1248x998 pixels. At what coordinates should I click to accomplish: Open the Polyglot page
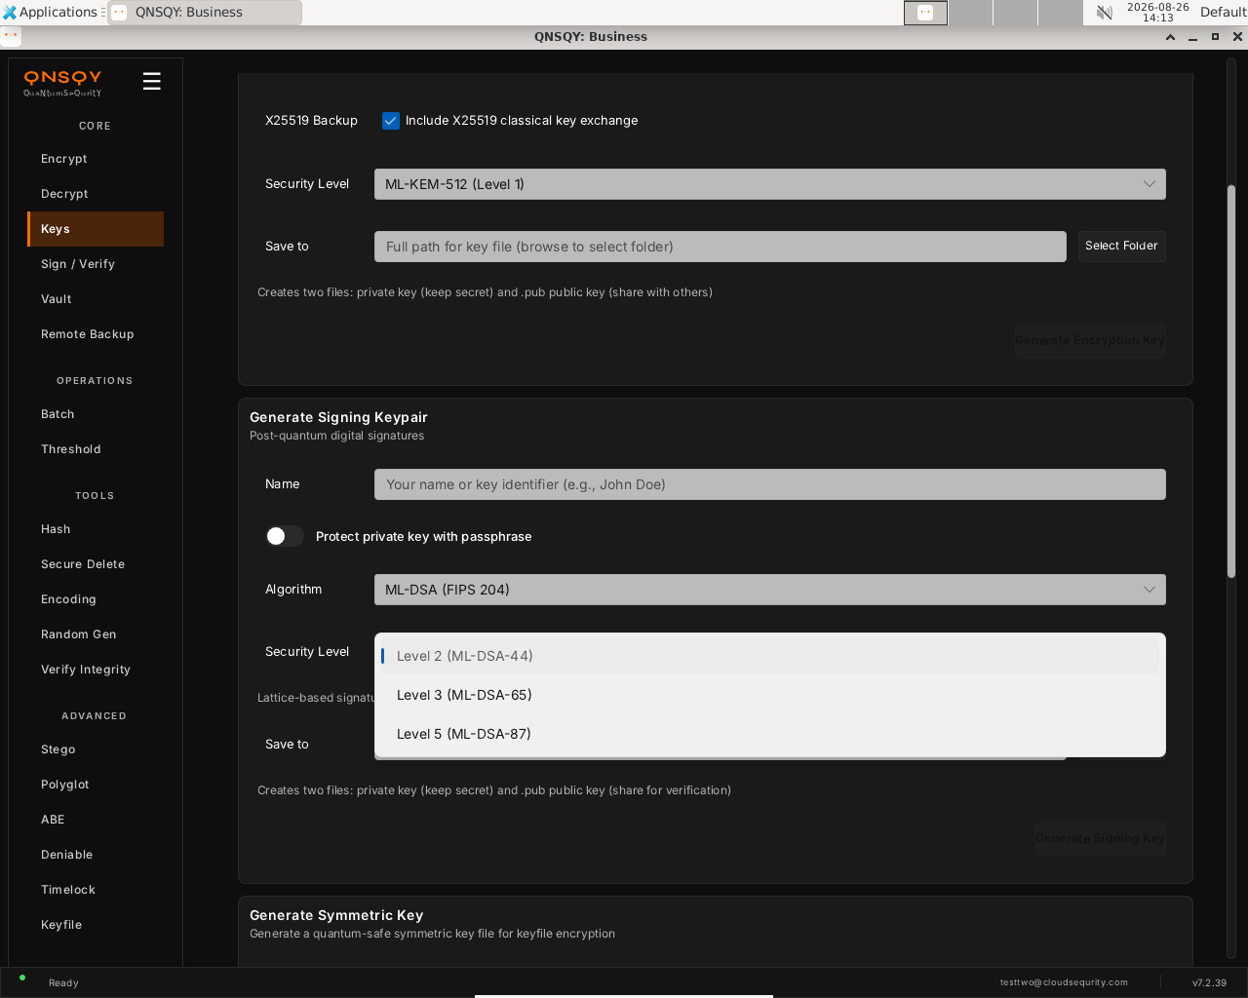tap(96, 785)
